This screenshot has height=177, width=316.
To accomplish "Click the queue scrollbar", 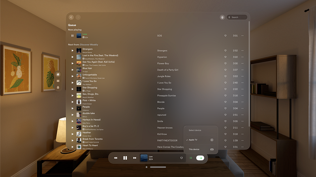I will click(249, 74).
